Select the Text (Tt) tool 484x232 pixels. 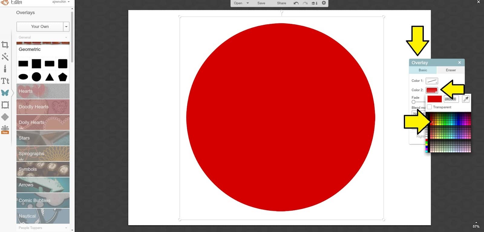coord(5,81)
